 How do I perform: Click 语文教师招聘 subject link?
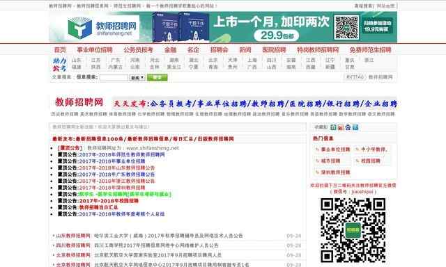(x=381, y=114)
